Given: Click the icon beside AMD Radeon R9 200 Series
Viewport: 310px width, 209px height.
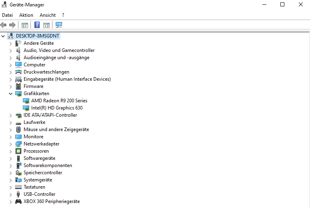Looking at the screenshot, I should (26, 101).
